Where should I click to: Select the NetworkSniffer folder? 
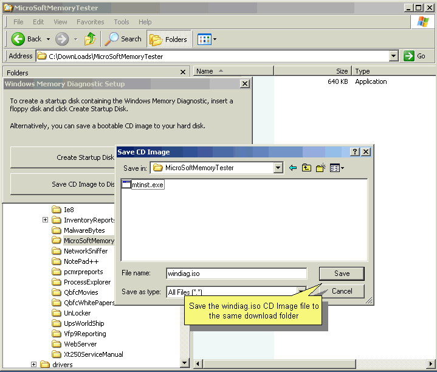(80, 251)
